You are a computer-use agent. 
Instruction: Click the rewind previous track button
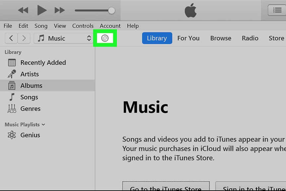point(23,10)
